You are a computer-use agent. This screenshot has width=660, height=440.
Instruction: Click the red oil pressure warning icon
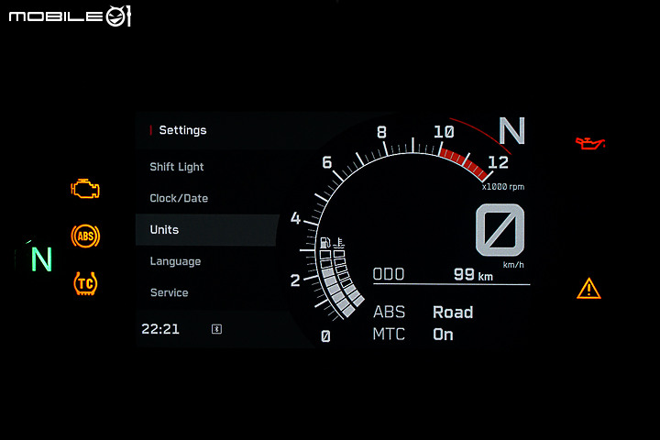590,143
